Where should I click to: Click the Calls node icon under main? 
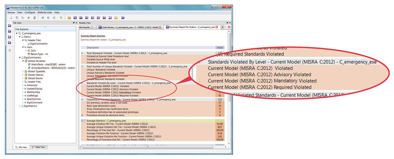(x=29, y=51)
